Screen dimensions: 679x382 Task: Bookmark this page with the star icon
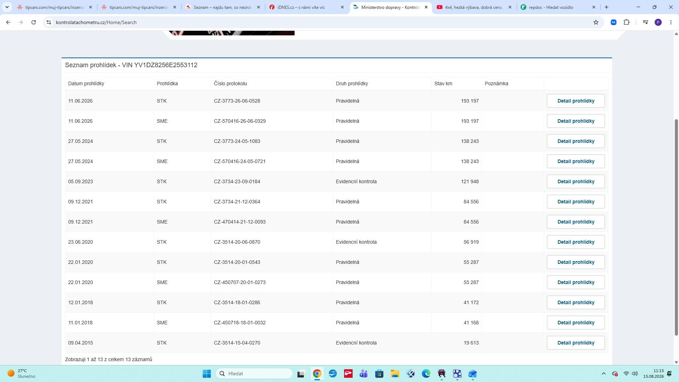(x=596, y=22)
